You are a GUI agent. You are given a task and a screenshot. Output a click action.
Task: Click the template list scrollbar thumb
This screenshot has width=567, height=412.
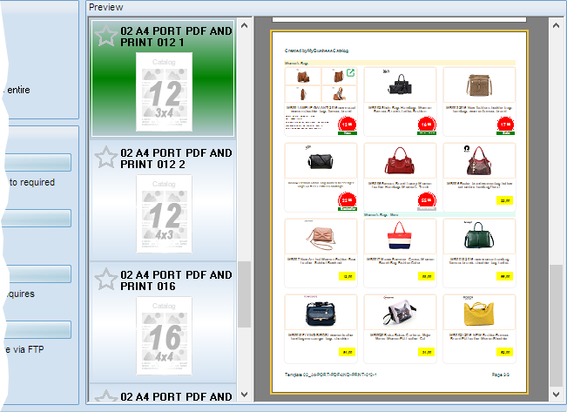click(245, 294)
